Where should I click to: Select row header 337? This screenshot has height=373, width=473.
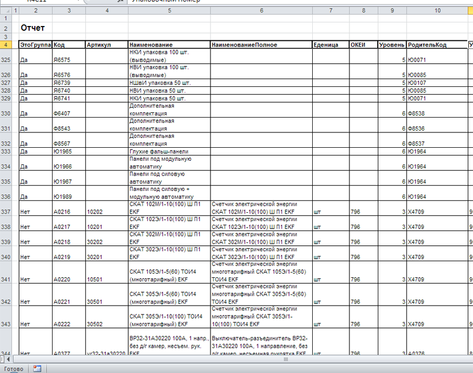click(x=5, y=208)
